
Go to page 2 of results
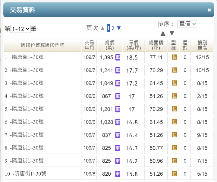click(113, 28)
